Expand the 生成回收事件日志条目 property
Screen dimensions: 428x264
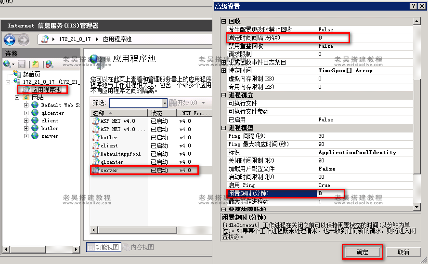click(x=224, y=62)
